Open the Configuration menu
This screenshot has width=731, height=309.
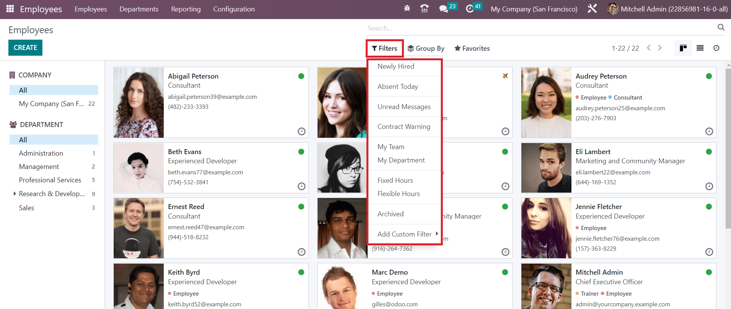click(x=234, y=9)
